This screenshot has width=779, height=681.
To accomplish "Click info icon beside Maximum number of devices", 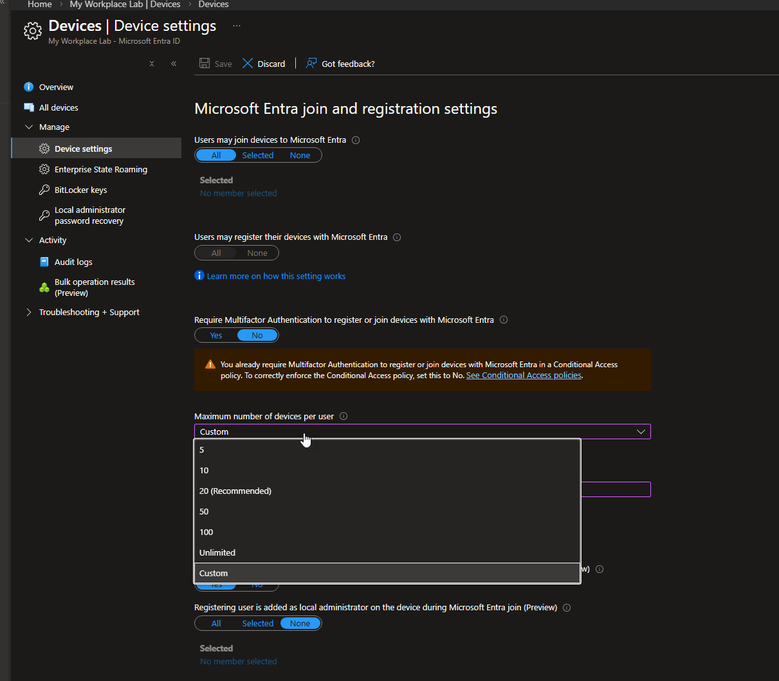I will [344, 416].
